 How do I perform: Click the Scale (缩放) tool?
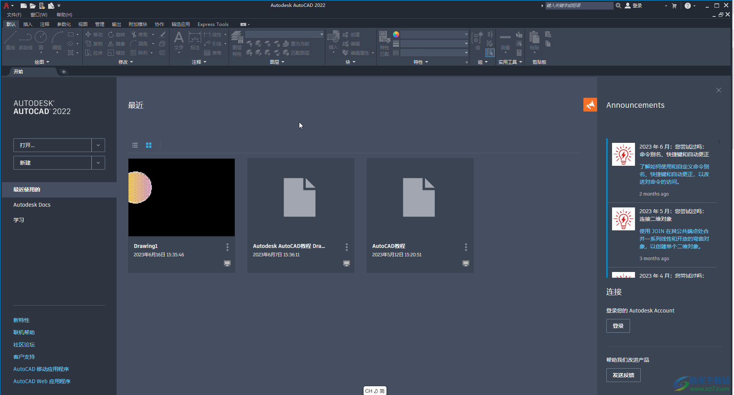(117, 53)
